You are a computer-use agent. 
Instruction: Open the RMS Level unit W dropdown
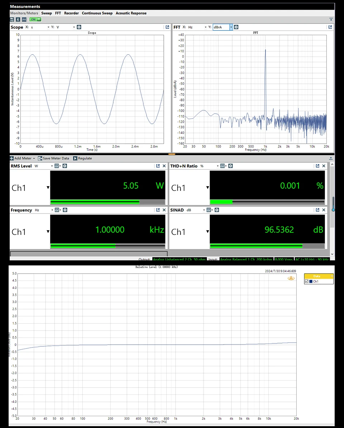[x=52, y=166]
